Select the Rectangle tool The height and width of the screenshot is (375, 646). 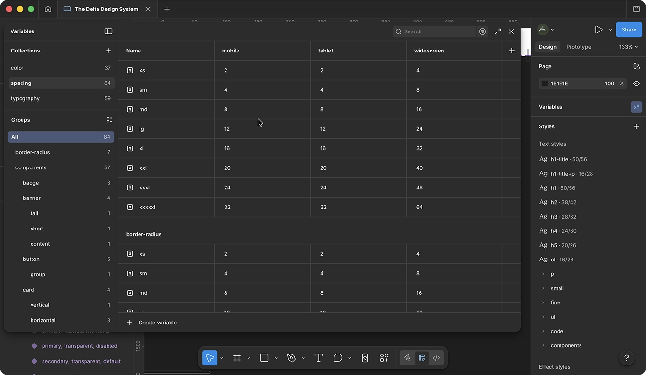(x=264, y=358)
